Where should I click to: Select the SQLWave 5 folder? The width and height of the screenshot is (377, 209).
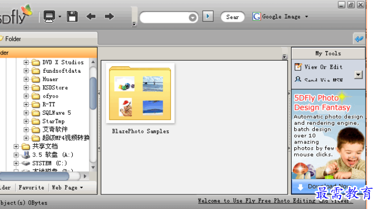point(57,113)
